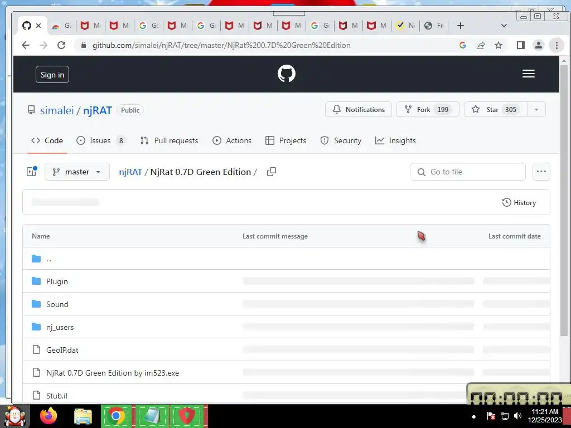Open the Pull requests tab
Screen dimensions: 571x428
(170, 140)
